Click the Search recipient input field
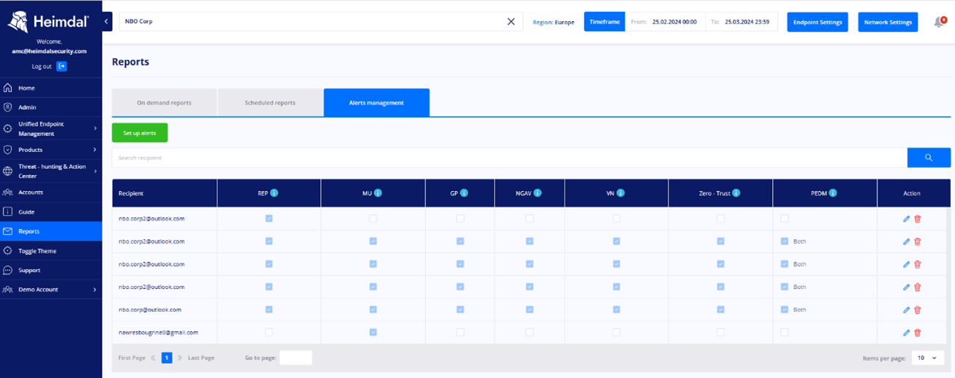Viewport: 955px width, 378px height. (509, 158)
